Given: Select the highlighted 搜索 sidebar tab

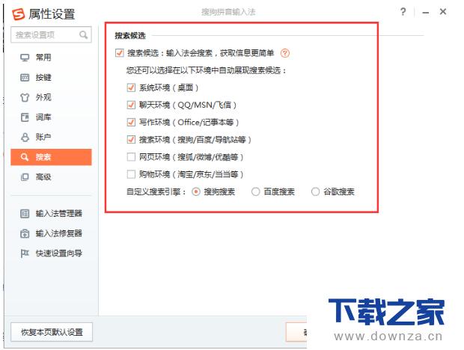Looking at the screenshot, I should tap(51, 157).
